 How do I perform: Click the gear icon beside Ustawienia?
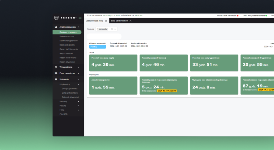pos(56,79)
